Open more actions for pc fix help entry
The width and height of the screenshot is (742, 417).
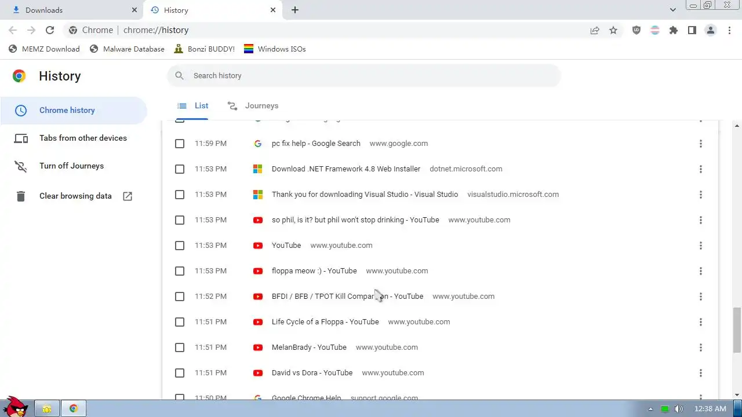(700, 144)
